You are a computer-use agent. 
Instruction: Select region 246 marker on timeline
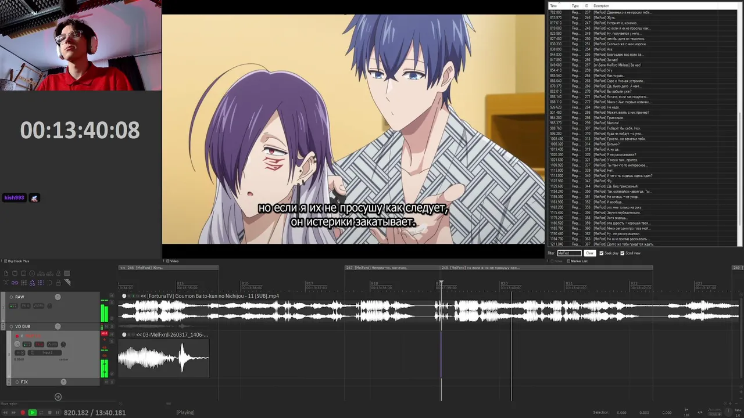point(169,268)
